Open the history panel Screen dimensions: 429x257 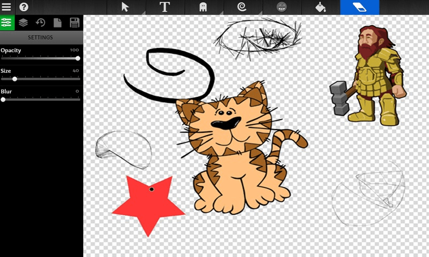[40, 22]
